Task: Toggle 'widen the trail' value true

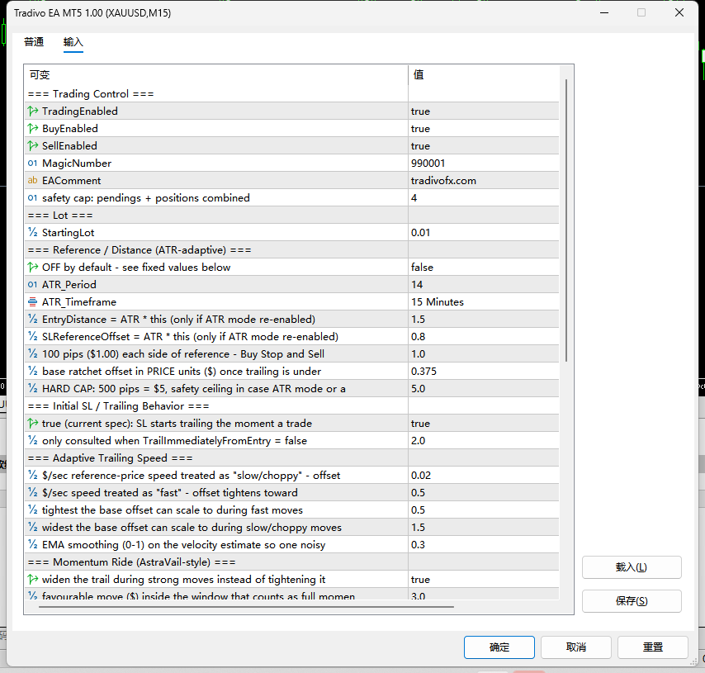Action: pos(483,580)
